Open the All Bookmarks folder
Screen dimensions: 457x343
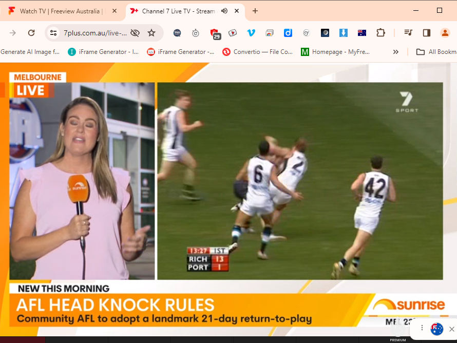pos(436,52)
